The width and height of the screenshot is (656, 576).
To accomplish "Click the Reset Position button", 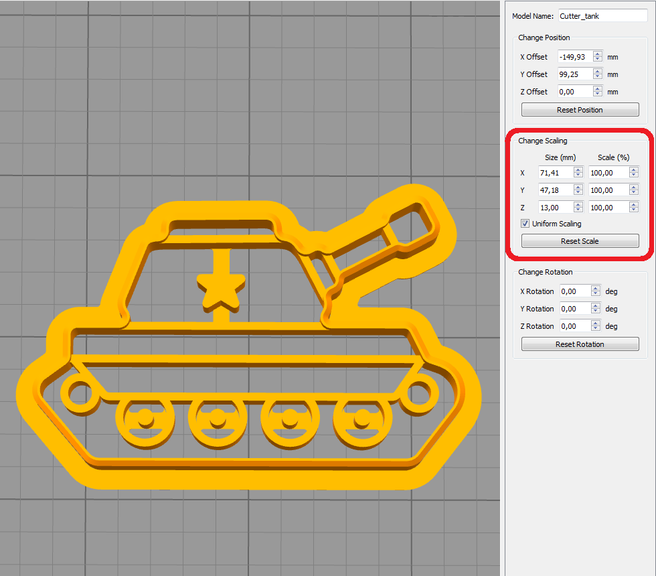I will click(580, 109).
